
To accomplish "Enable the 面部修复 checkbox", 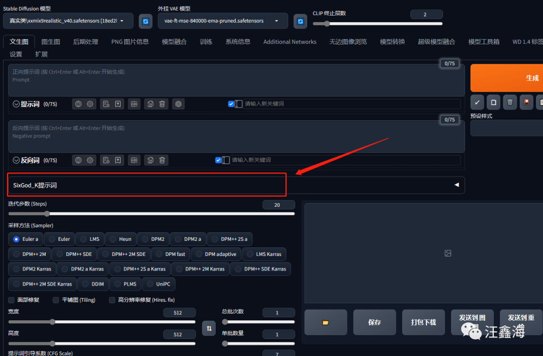I will point(12,300).
